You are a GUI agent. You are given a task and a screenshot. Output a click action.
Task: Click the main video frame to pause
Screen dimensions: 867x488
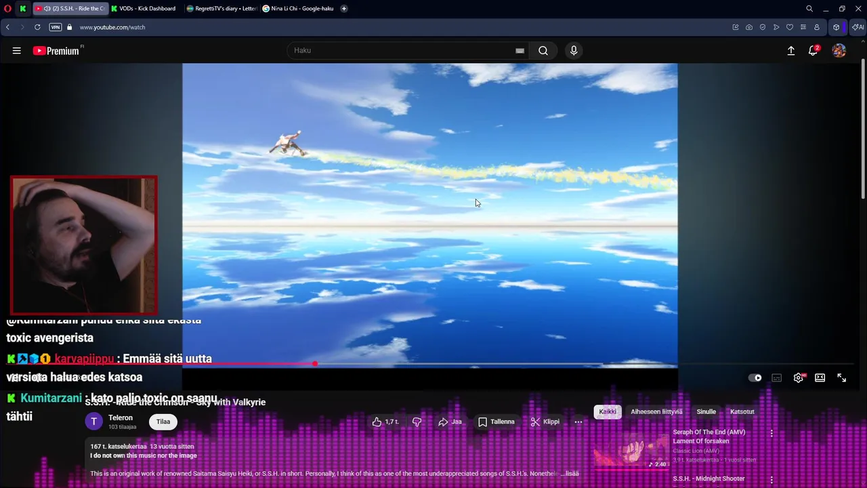coord(429,216)
